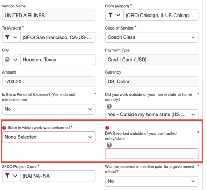Click the City field Houston, Texas
This screenshot has height=190, width=207.
57,60
